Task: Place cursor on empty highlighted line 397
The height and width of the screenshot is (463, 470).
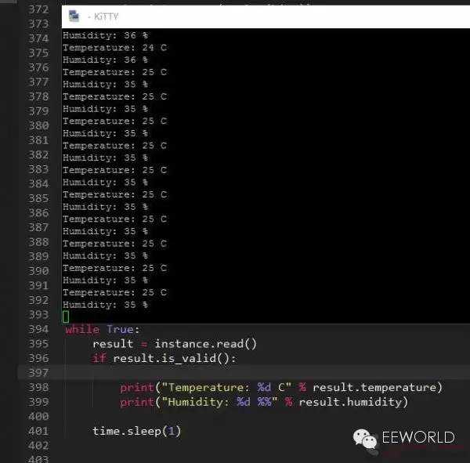Action: 235,373
